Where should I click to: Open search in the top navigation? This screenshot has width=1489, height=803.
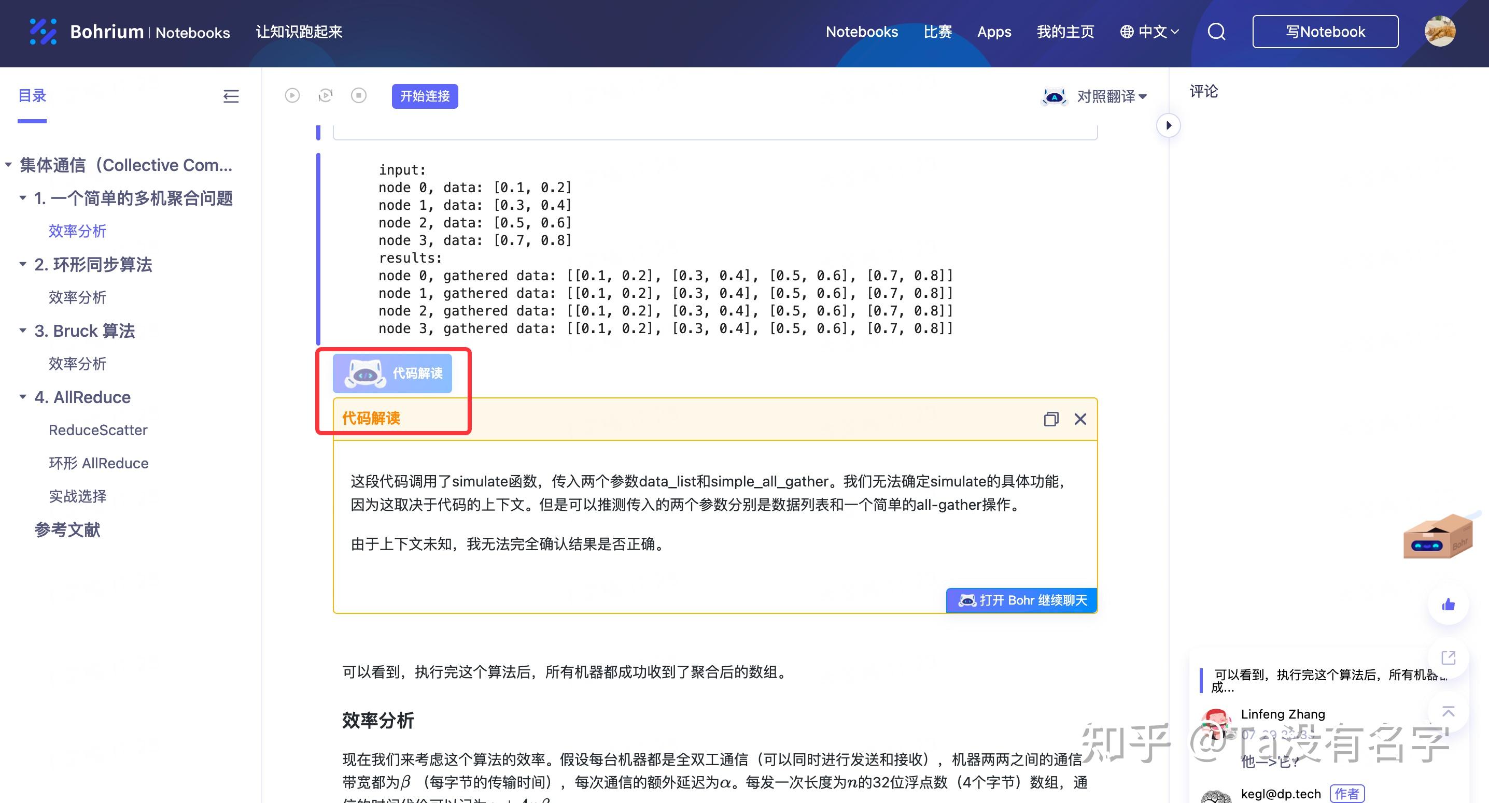click(x=1216, y=32)
